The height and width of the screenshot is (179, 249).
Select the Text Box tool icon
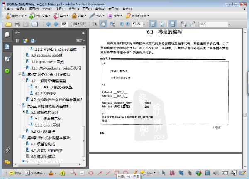tap(82, 173)
